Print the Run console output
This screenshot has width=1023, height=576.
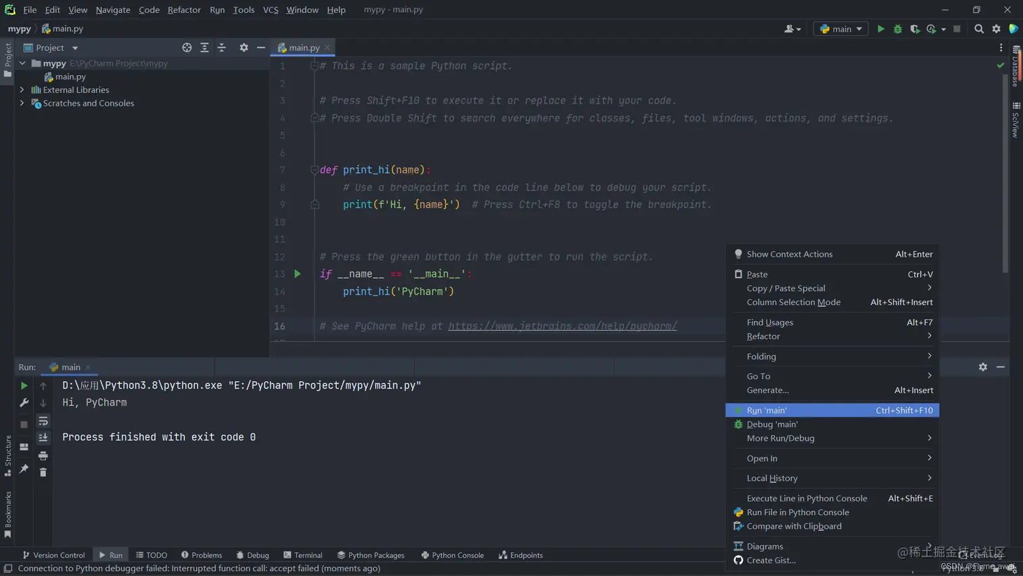(x=43, y=456)
